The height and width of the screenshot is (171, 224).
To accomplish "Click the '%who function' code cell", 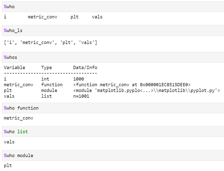I will coord(113,108).
